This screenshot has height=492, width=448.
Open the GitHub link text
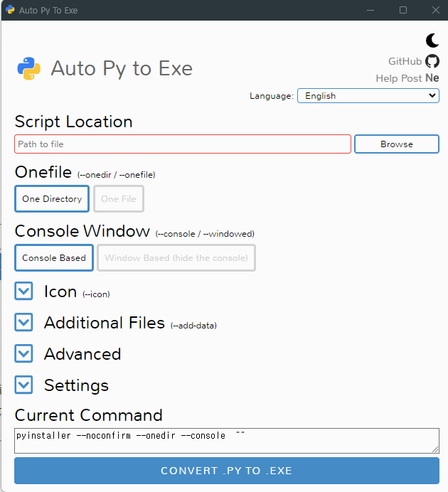click(405, 61)
